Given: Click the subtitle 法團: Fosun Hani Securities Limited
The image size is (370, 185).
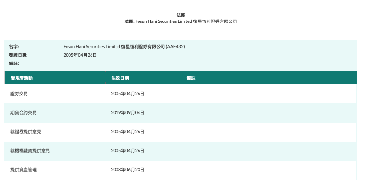Looking at the screenshot, I should [x=181, y=21].
